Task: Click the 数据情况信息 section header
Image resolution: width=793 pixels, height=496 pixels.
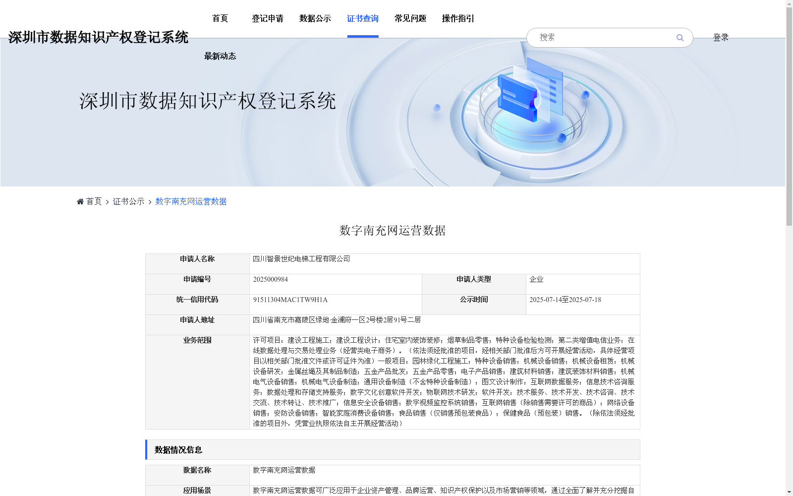Action: pos(393,450)
